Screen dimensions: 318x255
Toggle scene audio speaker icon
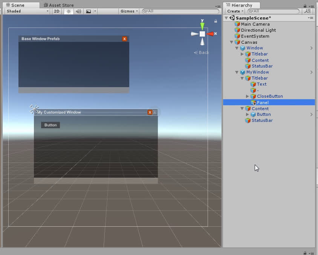click(x=78, y=11)
